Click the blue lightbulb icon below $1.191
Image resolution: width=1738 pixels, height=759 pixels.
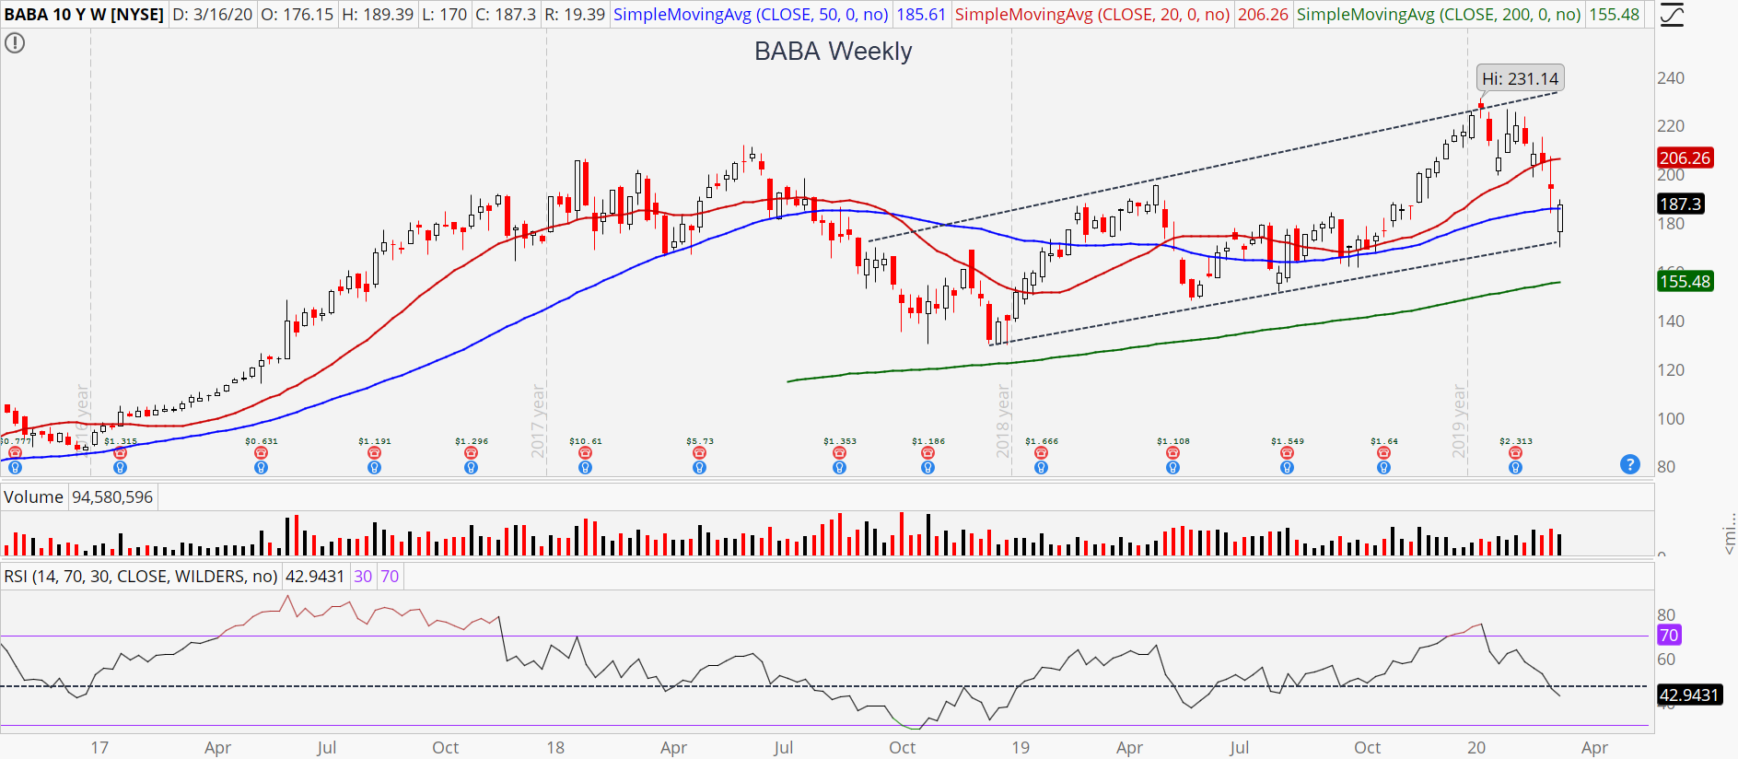(374, 468)
